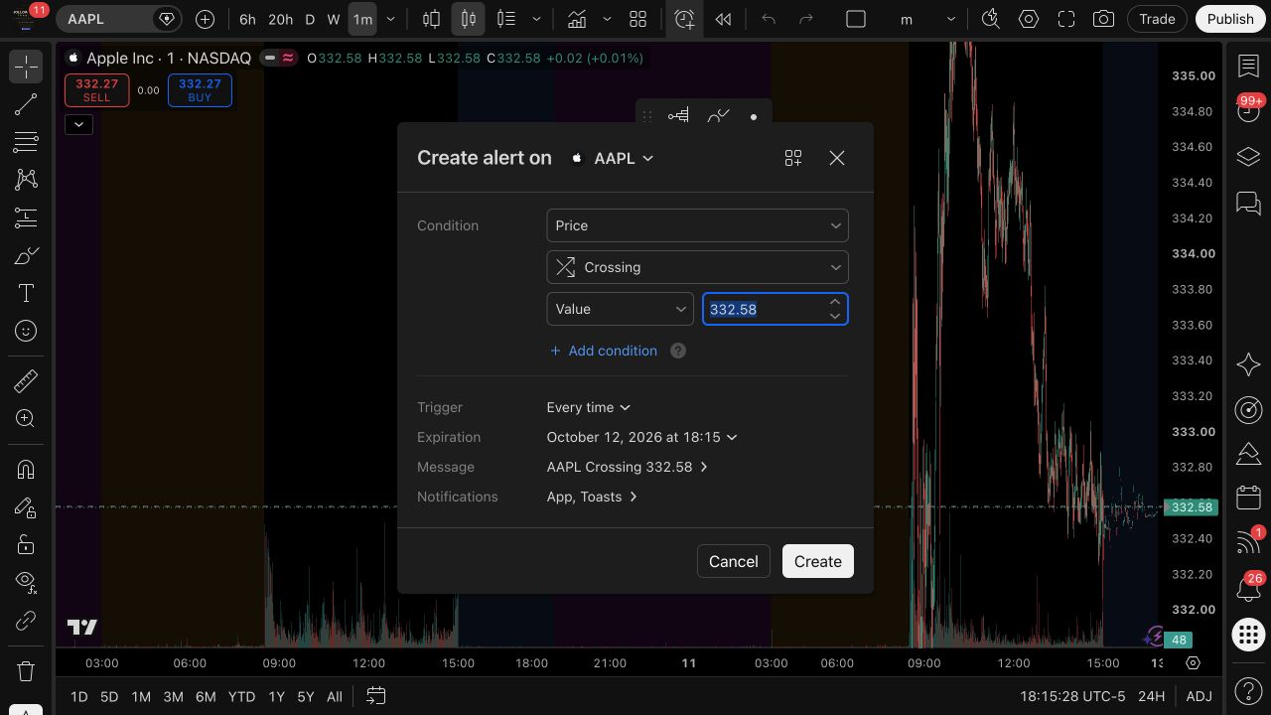
Task: Select the 1D date range
Action: tap(78, 697)
